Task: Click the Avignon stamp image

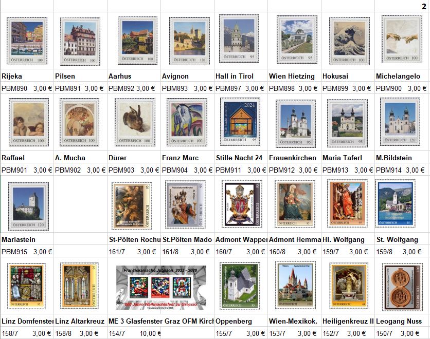Action: (x=189, y=41)
